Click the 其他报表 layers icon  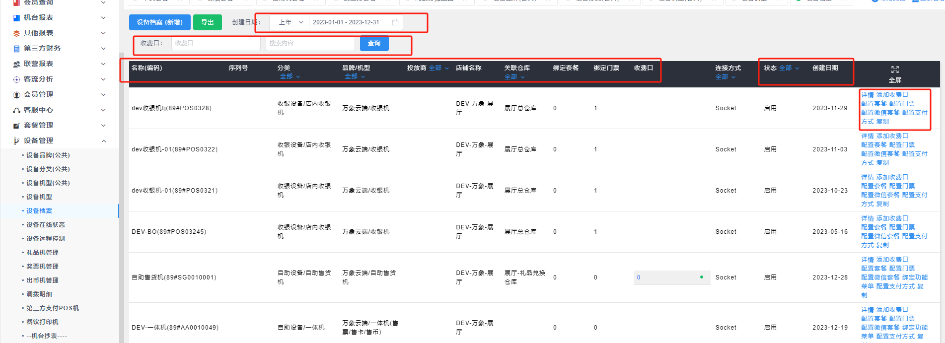(x=16, y=33)
